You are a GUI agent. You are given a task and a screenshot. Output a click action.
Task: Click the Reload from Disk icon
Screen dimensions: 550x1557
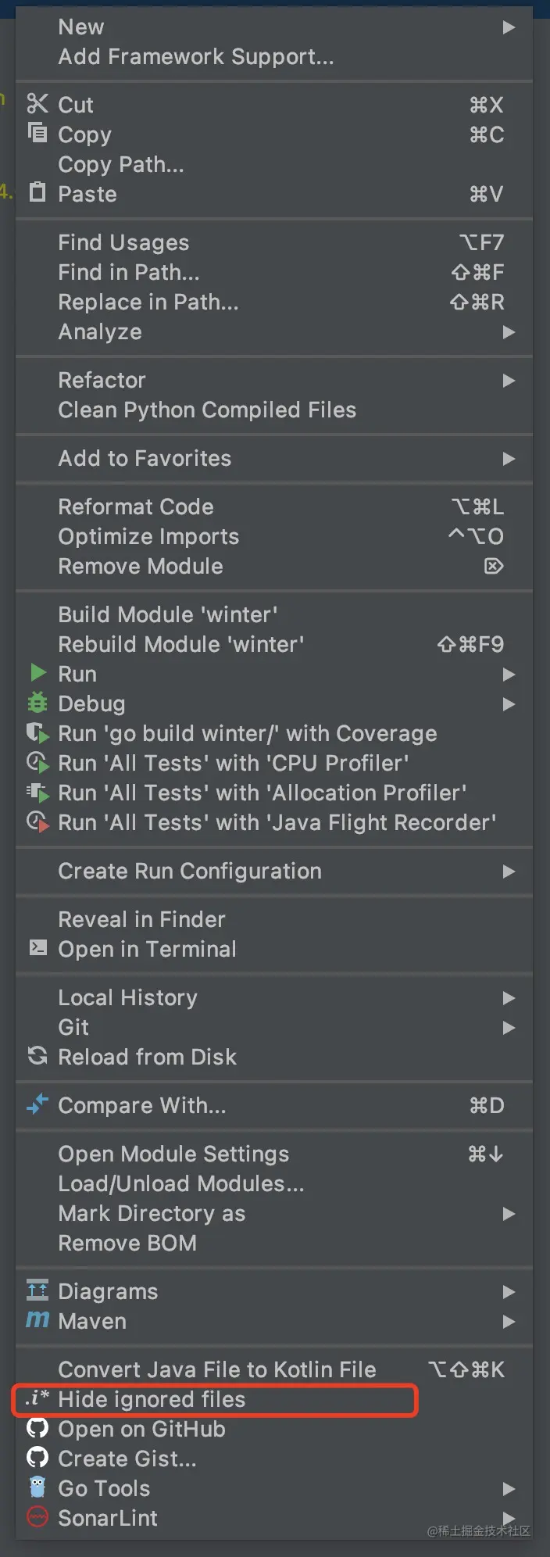(37, 1056)
